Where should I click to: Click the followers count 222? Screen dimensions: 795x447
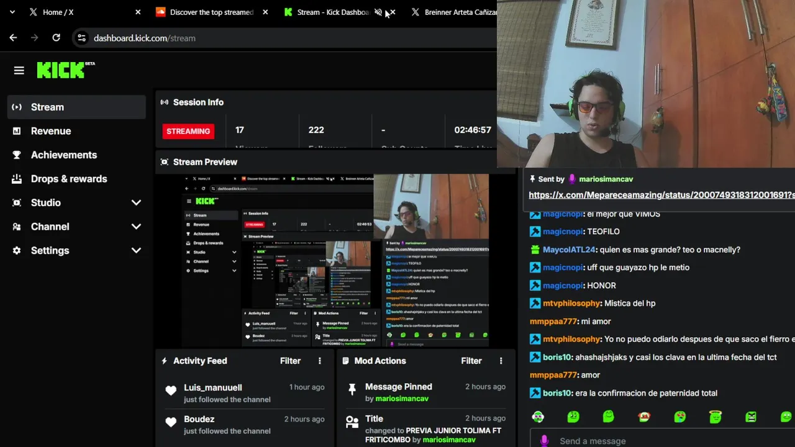[316, 130]
